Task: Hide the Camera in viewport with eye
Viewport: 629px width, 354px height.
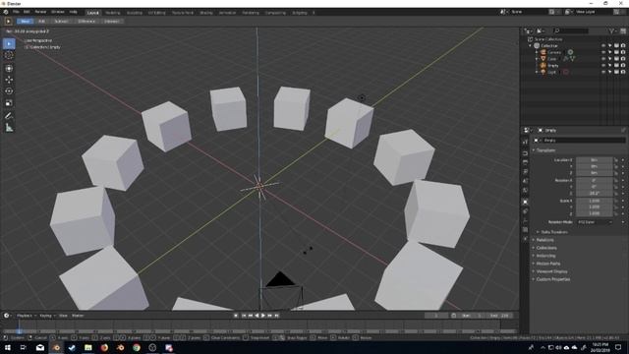Action: click(603, 52)
